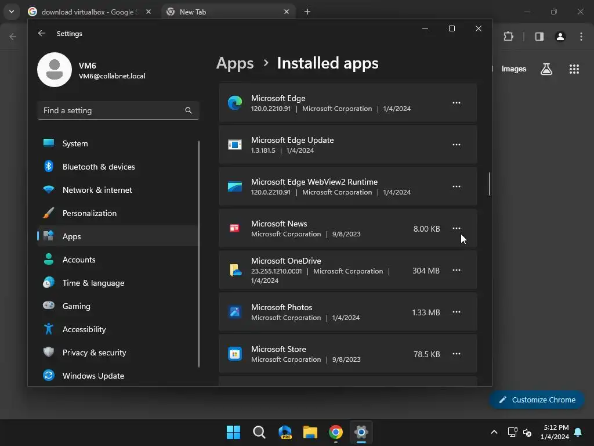Open a new Chrome tab with plus
This screenshot has width=594, height=446.
tap(307, 12)
